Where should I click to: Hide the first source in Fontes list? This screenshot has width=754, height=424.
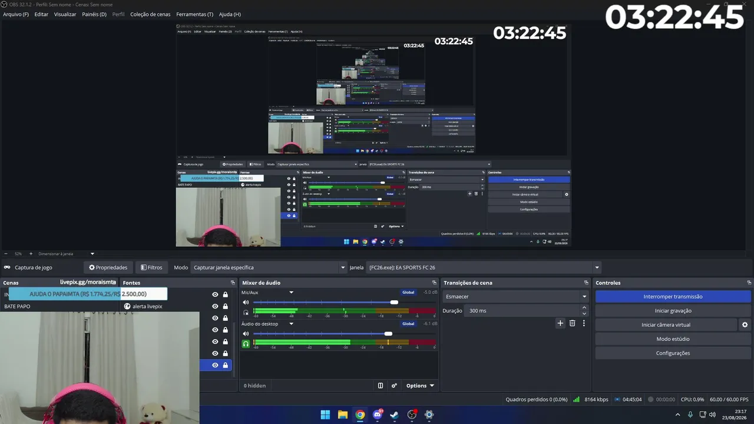point(215,294)
